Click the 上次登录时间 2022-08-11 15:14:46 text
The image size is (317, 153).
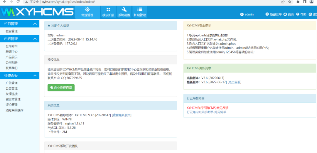[72, 39]
